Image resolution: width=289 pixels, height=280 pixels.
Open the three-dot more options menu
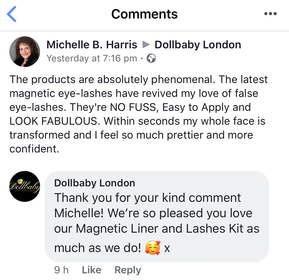(271, 14)
